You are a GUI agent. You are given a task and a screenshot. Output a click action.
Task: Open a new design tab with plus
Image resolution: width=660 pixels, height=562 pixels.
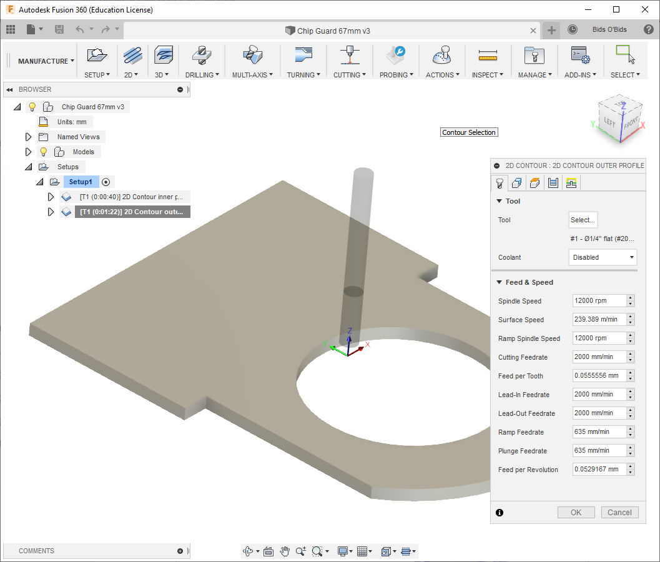(x=551, y=30)
